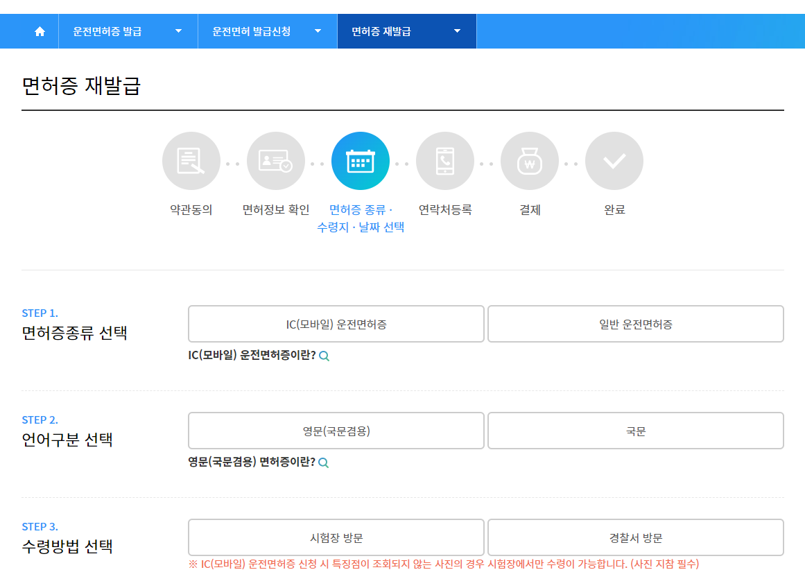Click the home icon in the navigation bar
This screenshot has height=588, width=805.
40,31
